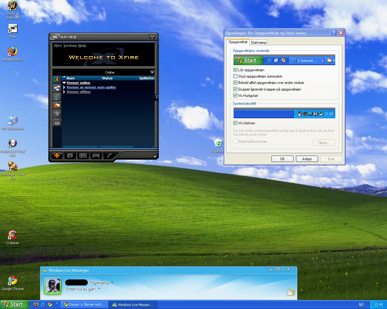The width and height of the screenshot is (387, 309).
Task: Minimize the Xfire window
Action: [x=152, y=37]
